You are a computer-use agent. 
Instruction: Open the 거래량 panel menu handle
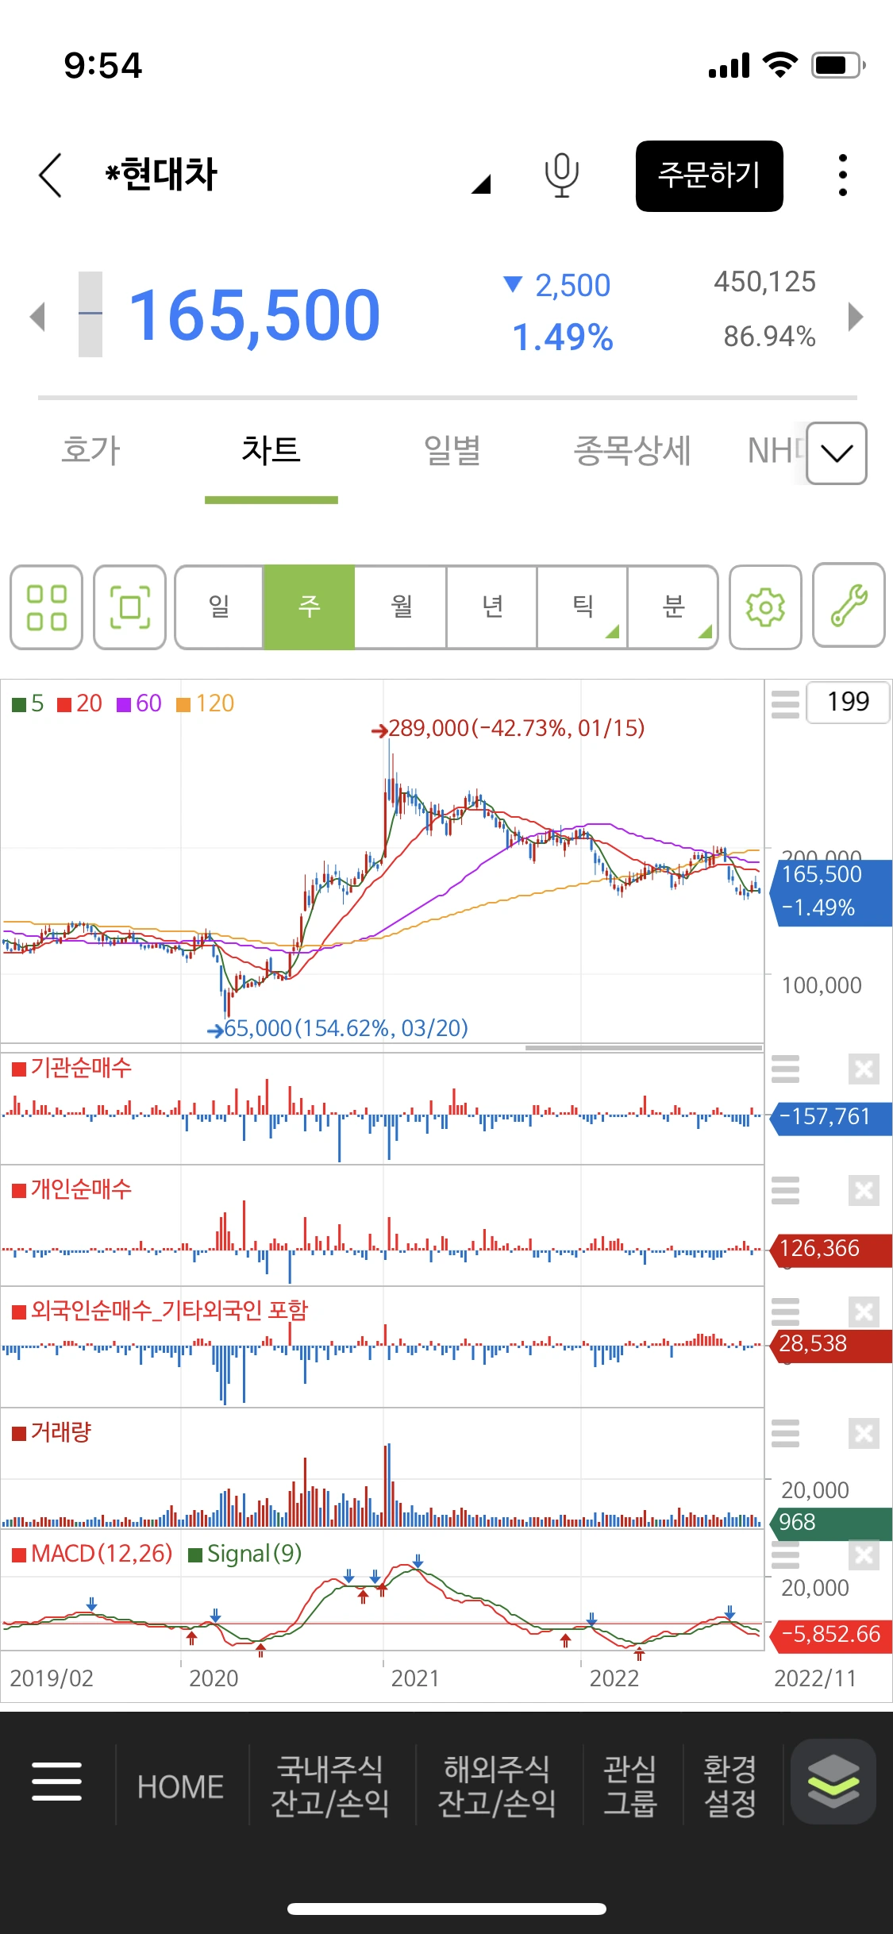785,1434
